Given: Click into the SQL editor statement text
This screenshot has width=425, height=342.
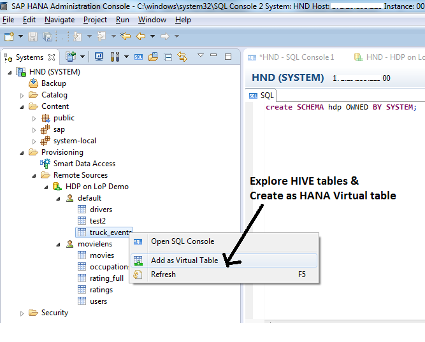Looking at the screenshot, I should coord(341,107).
